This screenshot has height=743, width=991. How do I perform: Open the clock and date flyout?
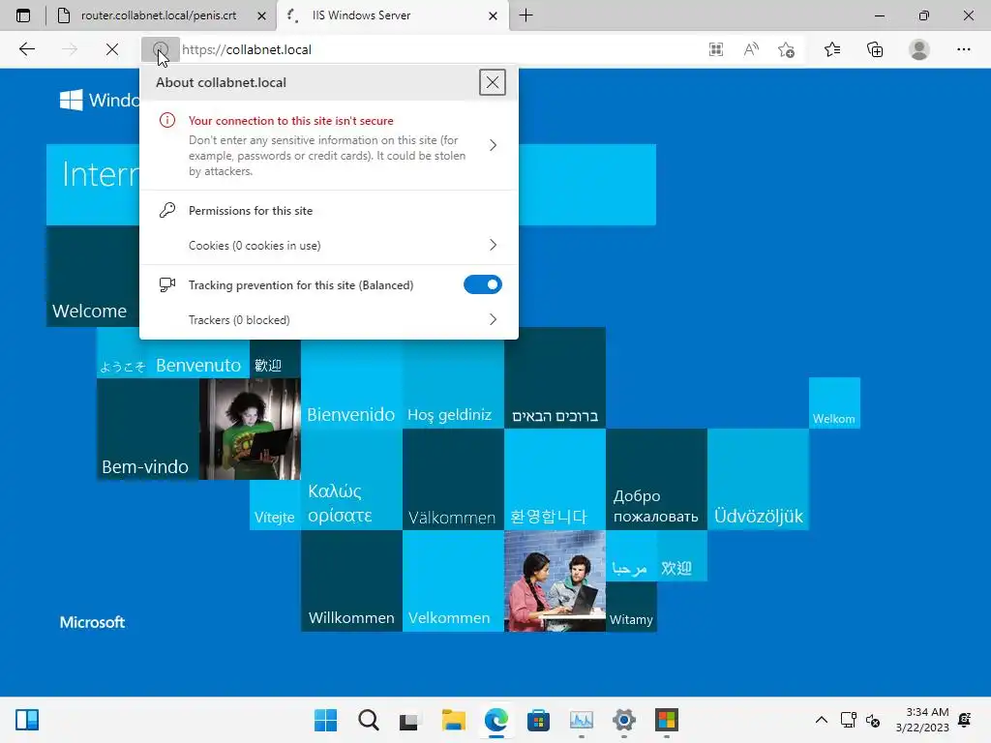pos(922,720)
